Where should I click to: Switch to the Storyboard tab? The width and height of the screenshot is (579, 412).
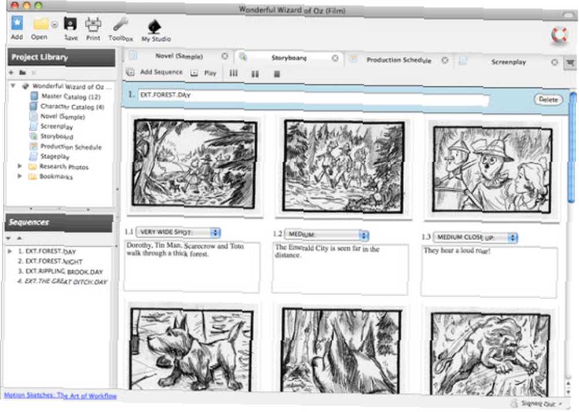click(289, 58)
